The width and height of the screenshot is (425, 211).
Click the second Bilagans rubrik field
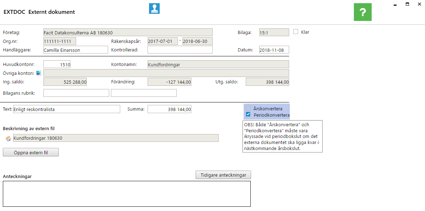tap(144, 93)
